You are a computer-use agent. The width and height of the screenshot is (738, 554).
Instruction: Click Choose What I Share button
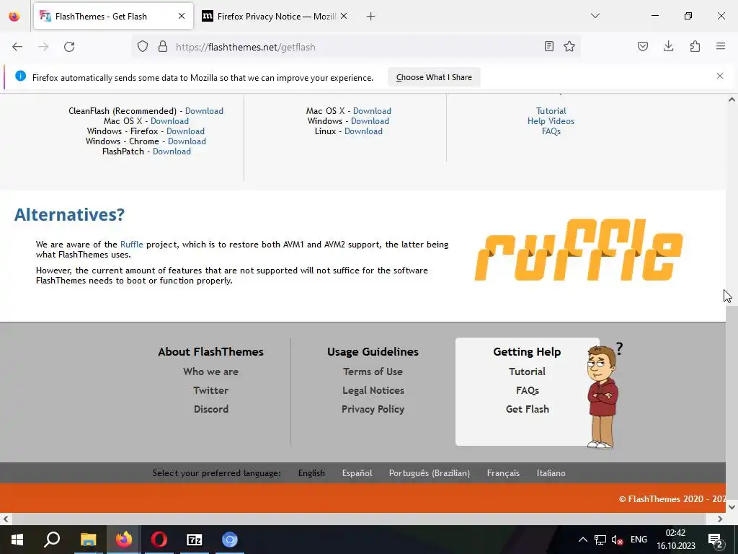pos(434,77)
